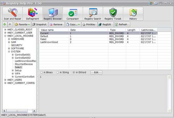Open the Copy dropdown
Viewport: 174px width, 118px height.
pyautogui.click(x=73, y=24)
